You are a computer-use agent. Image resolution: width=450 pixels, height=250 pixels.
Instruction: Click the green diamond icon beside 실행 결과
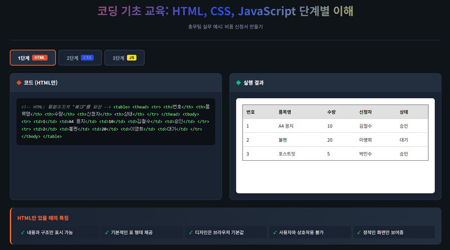(x=238, y=83)
